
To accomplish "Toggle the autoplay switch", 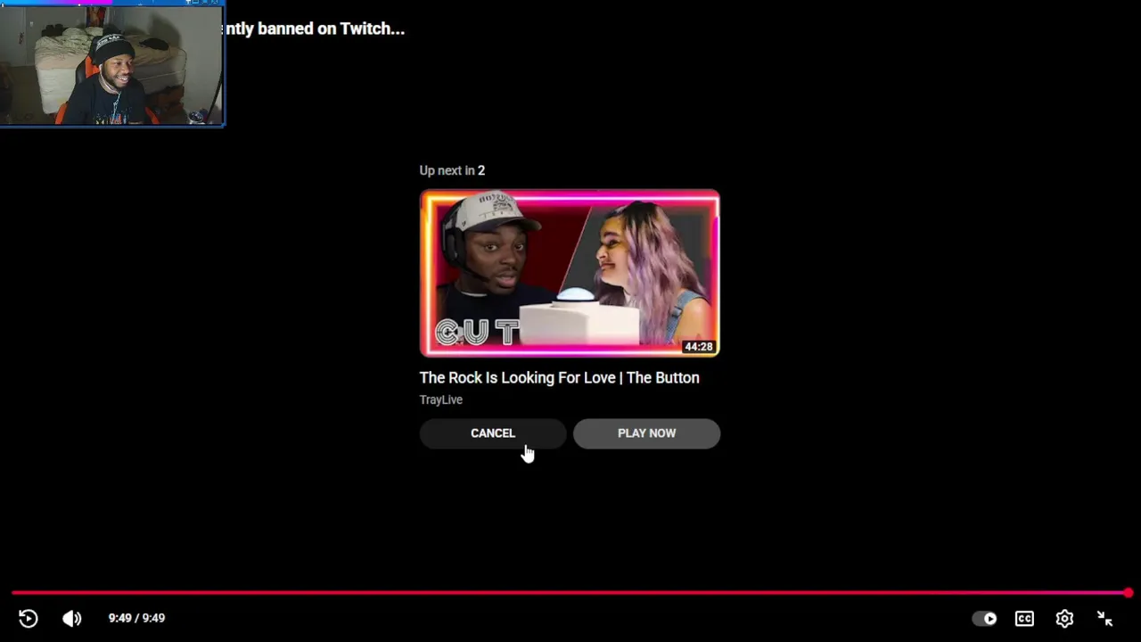I will [x=985, y=619].
